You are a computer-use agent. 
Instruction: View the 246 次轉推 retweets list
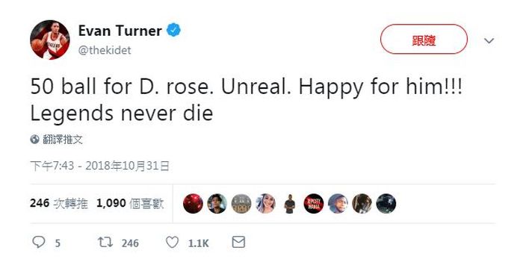59,203
